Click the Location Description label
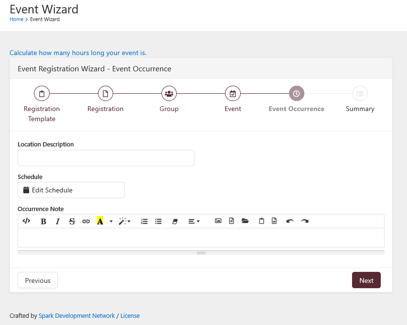Image resolution: width=407 pixels, height=325 pixels. pos(46,144)
